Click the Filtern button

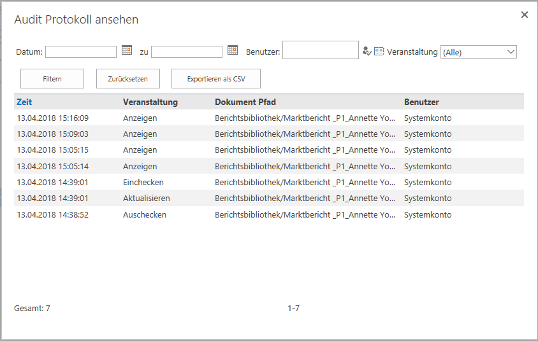tap(52, 79)
